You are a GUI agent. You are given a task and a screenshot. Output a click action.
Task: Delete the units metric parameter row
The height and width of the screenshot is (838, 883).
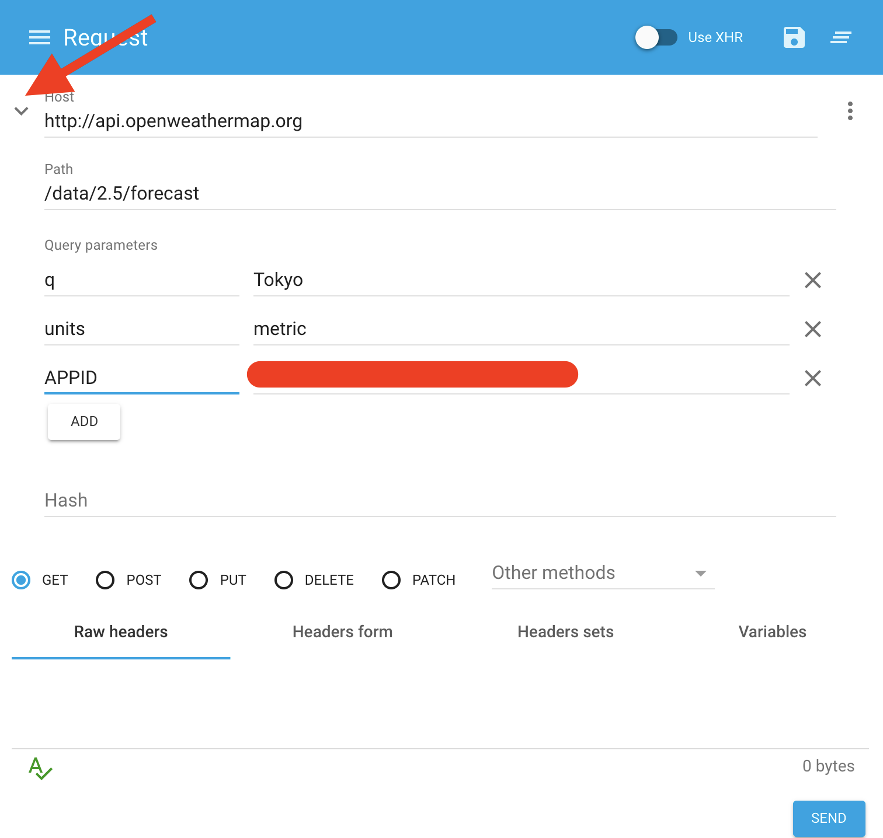coord(812,329)
